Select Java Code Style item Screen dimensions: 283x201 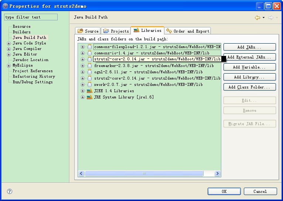pos(29,43)
